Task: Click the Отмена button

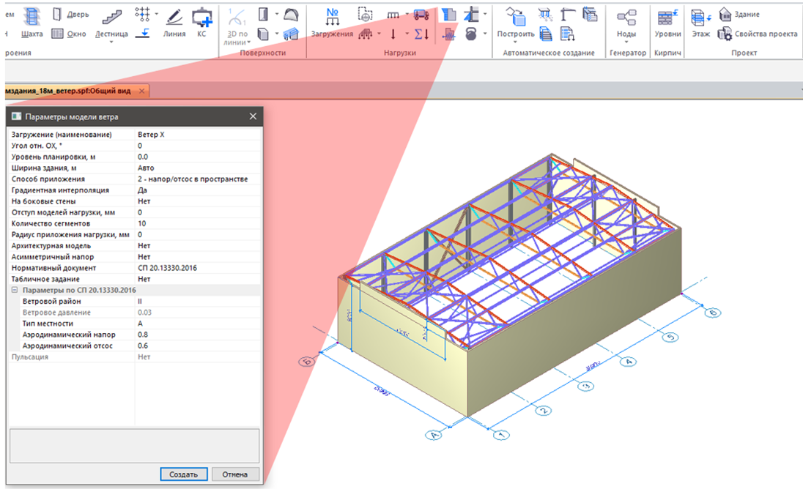Action: pyautogui.click(x=235, y=474)
